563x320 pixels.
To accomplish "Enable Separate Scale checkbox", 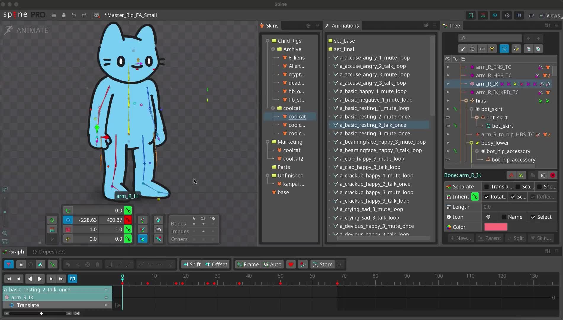I will pyautogui.click(x=518, y=187).
